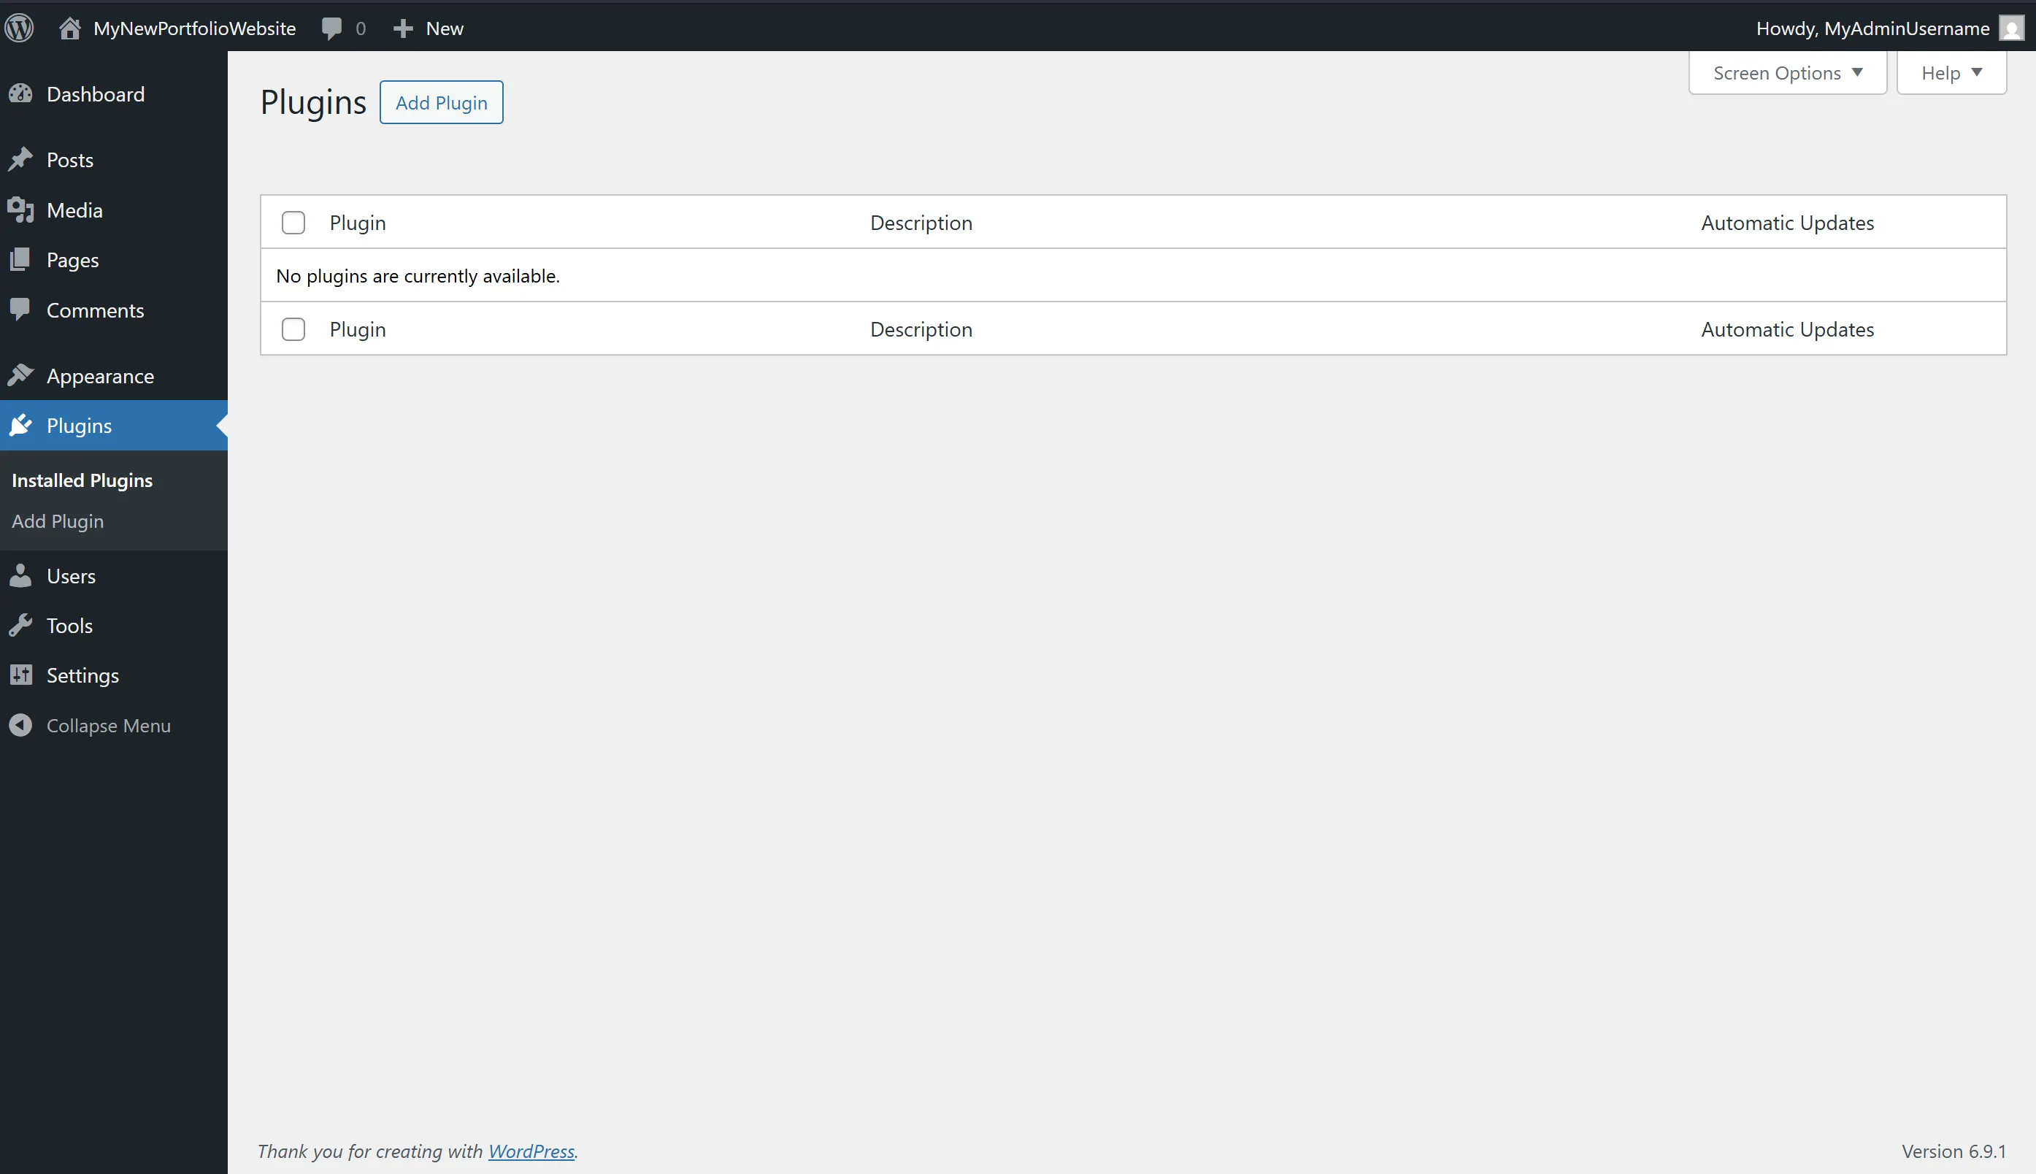Click the Add Plugin button
The width and height of the screenshot is (2036, 1174).
pos(442,101)
